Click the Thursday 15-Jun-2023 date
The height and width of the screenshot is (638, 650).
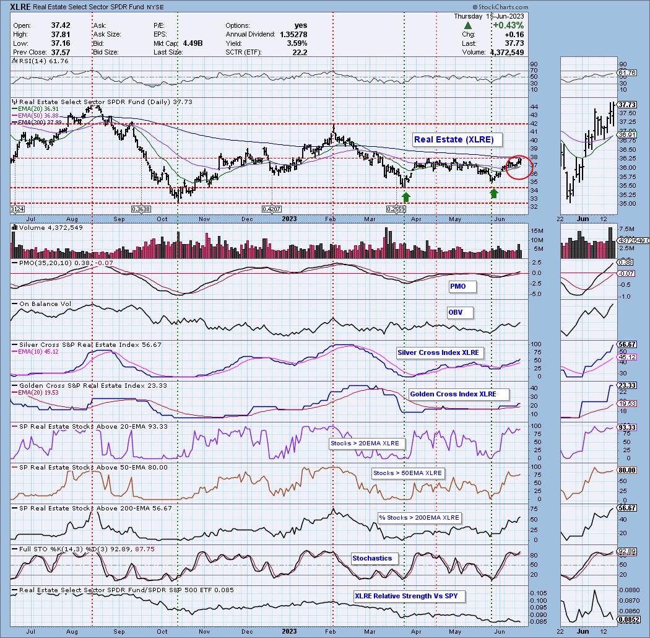[489, 16]
